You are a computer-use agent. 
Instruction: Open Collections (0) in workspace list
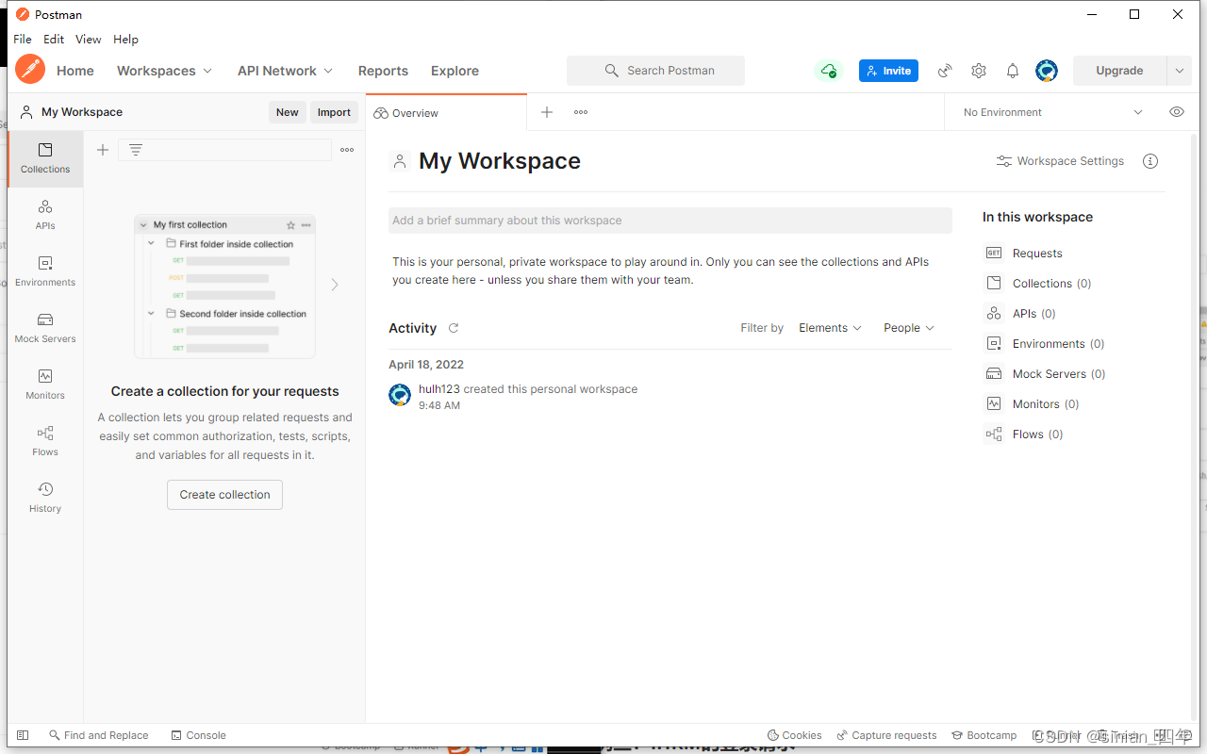point(1038,284)
